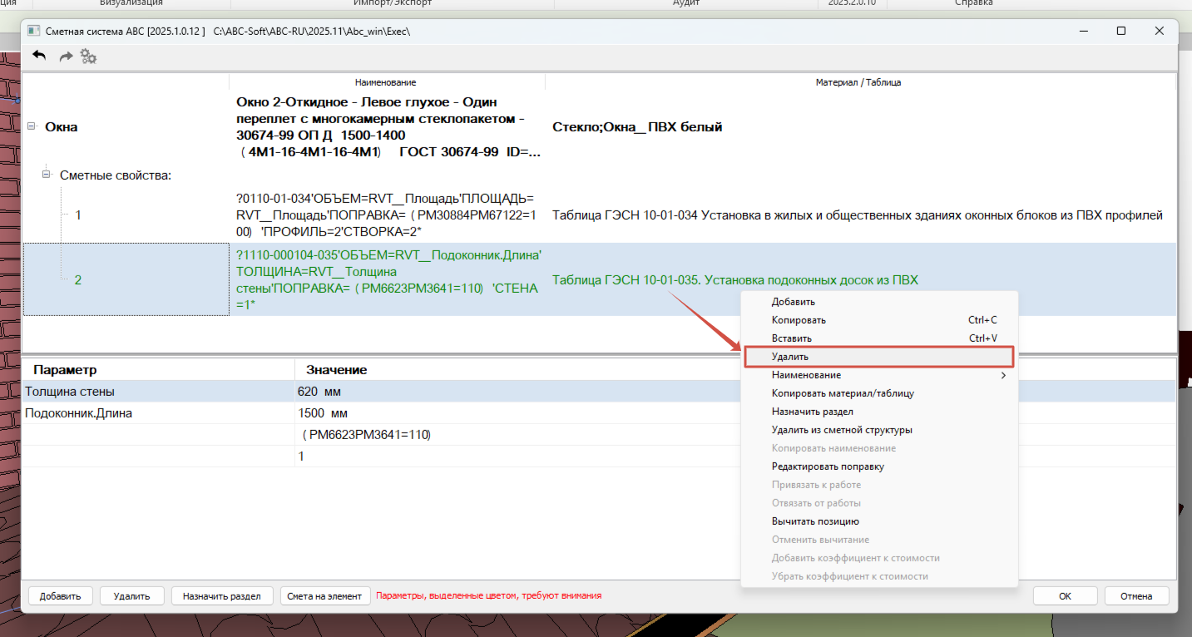1192x637 pixels.
Task: Click the Удалить button in the bottom bar
Action: 131,595
